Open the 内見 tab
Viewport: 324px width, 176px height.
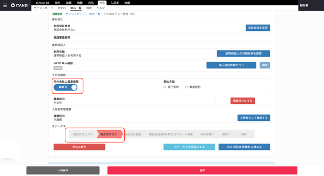91,3
